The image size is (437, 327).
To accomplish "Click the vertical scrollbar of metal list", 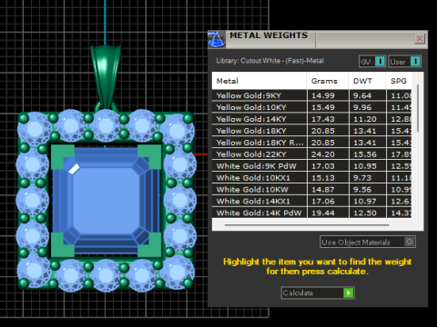I will (418, 108).
